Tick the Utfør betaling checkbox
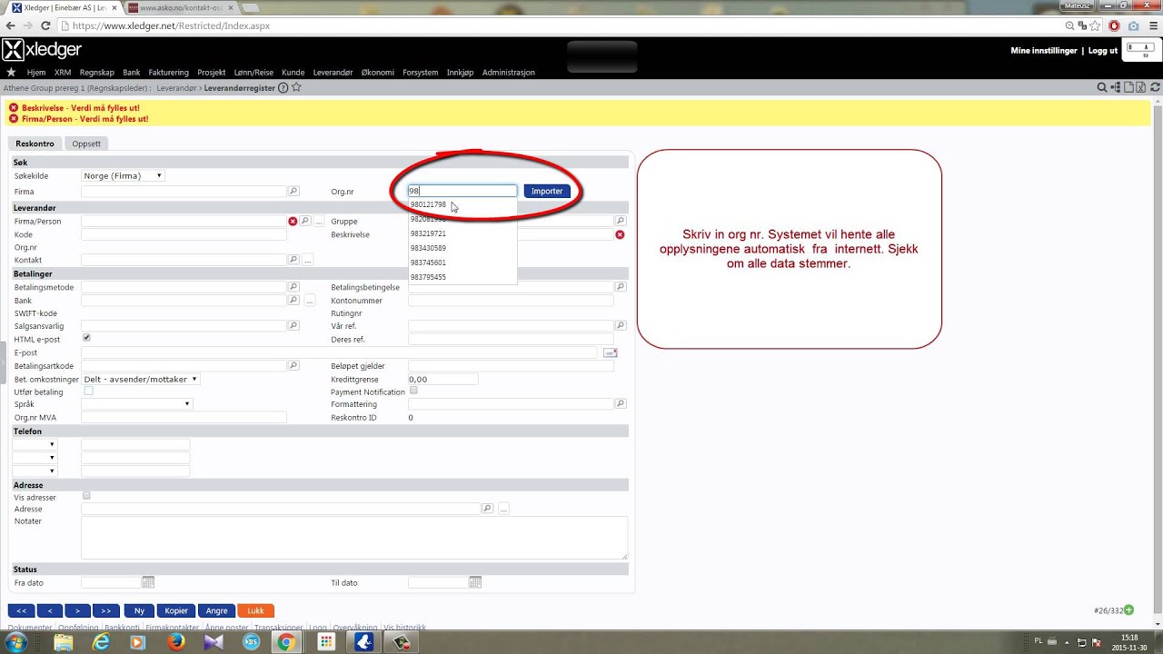The height and width of the screenshot is (654, 1163). tap(88, 391)
